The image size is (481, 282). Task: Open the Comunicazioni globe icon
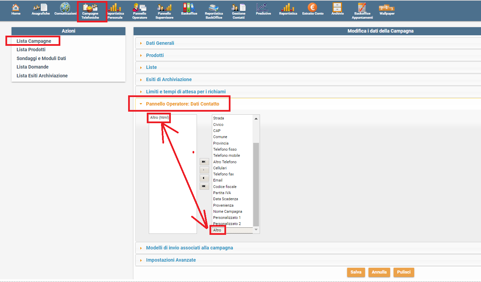click(x=65, y=10)
